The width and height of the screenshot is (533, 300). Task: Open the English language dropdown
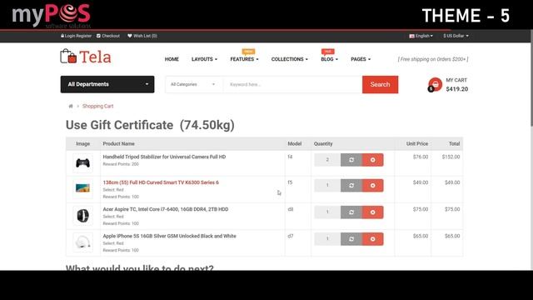tap(421, 36)
